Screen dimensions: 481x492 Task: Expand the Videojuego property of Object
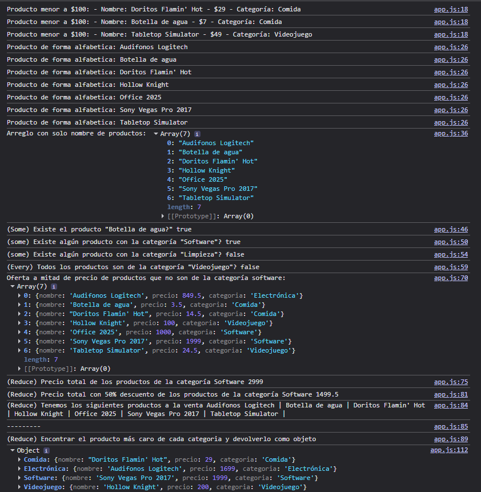[x=19, y=487]
